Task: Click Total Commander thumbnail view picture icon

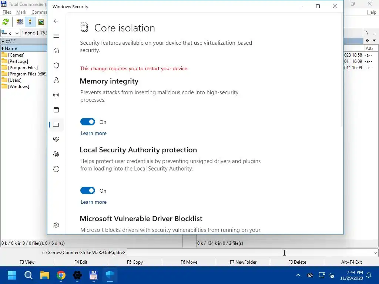Action: tap(41, 22)
